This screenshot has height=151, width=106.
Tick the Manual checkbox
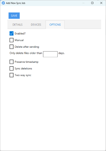point(11,40)
